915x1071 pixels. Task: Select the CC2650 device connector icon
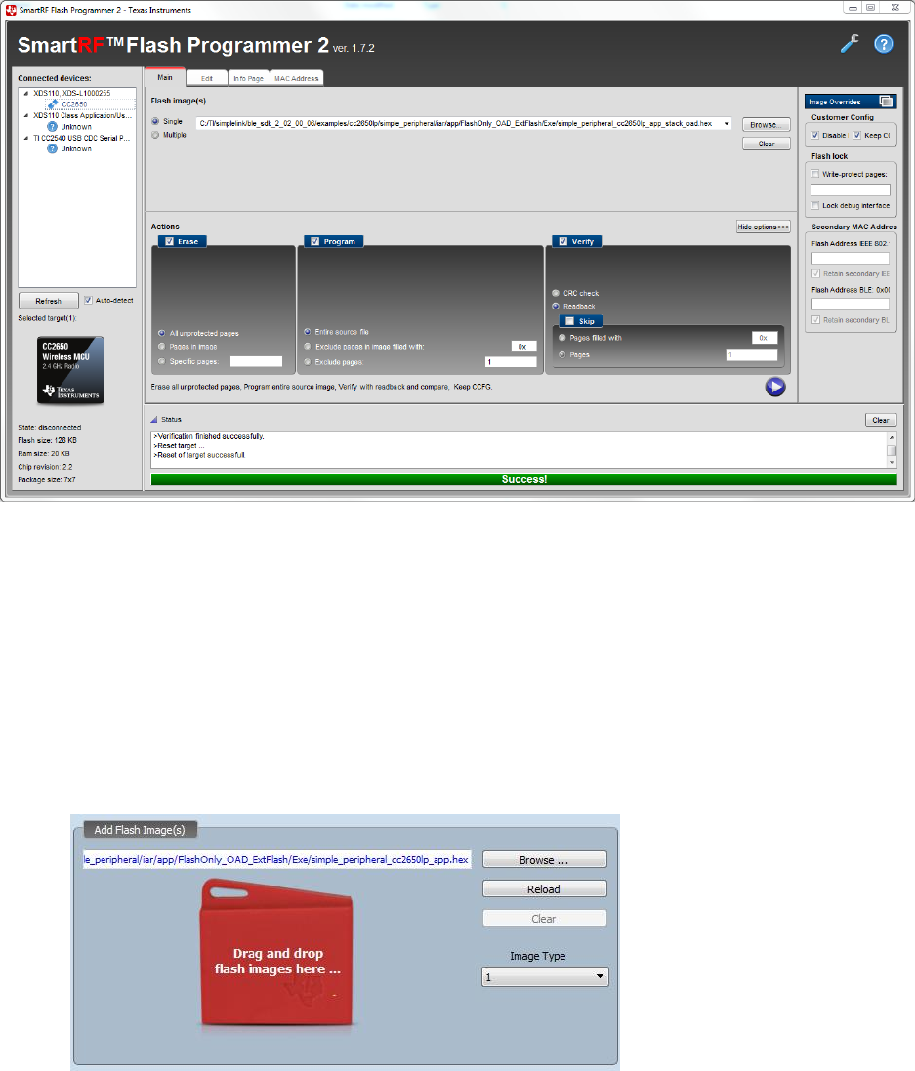click(52, 104)
